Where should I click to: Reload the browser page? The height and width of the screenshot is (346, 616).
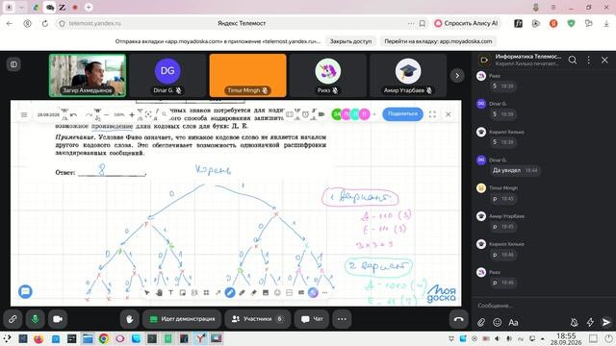tap(45, 23)
